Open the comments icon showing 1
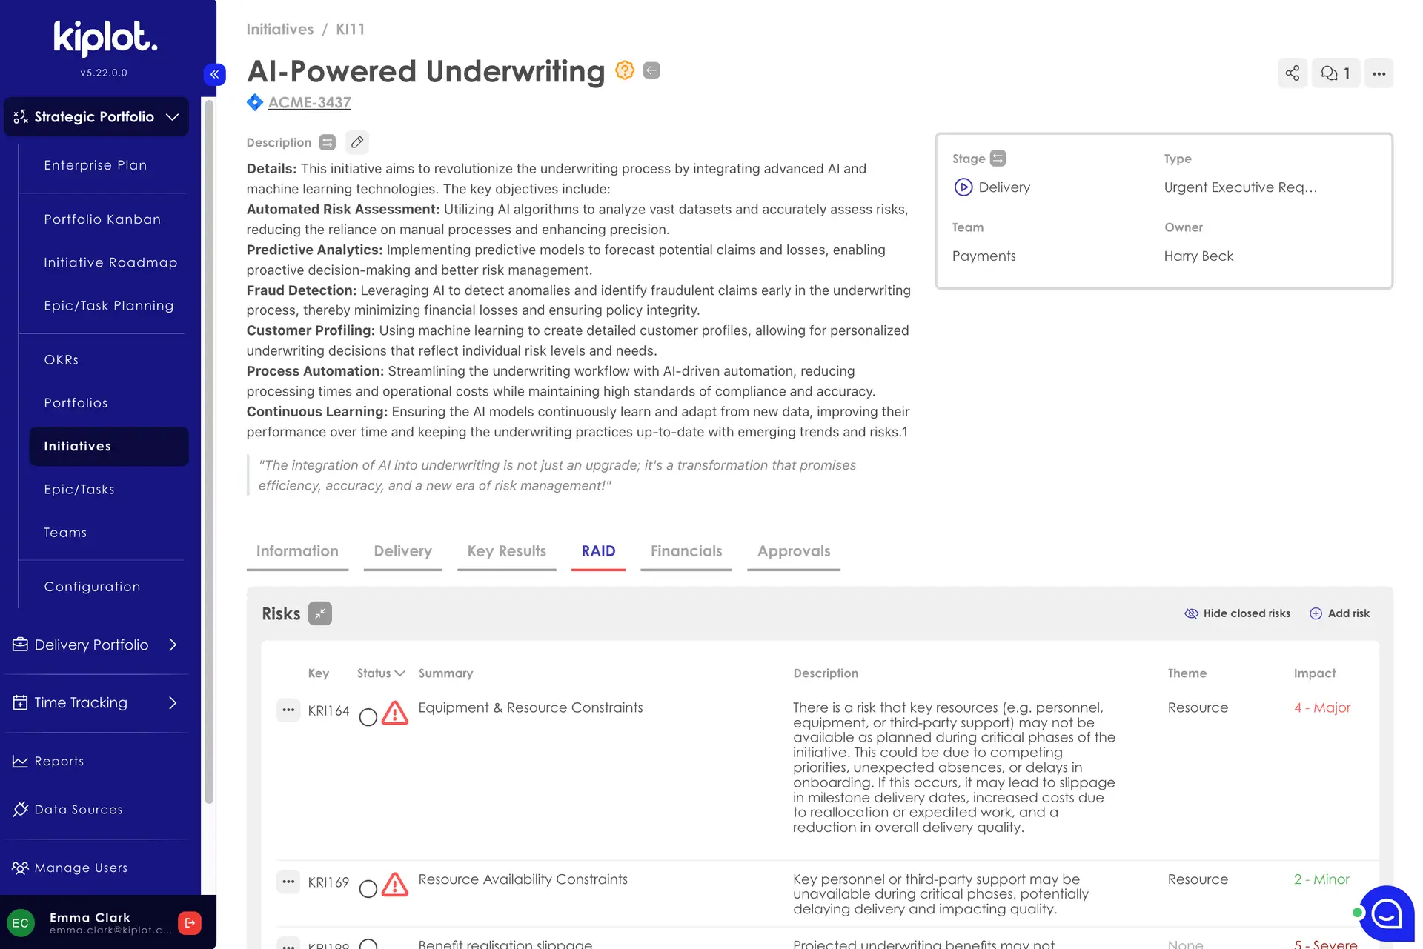 [1336, 73]
